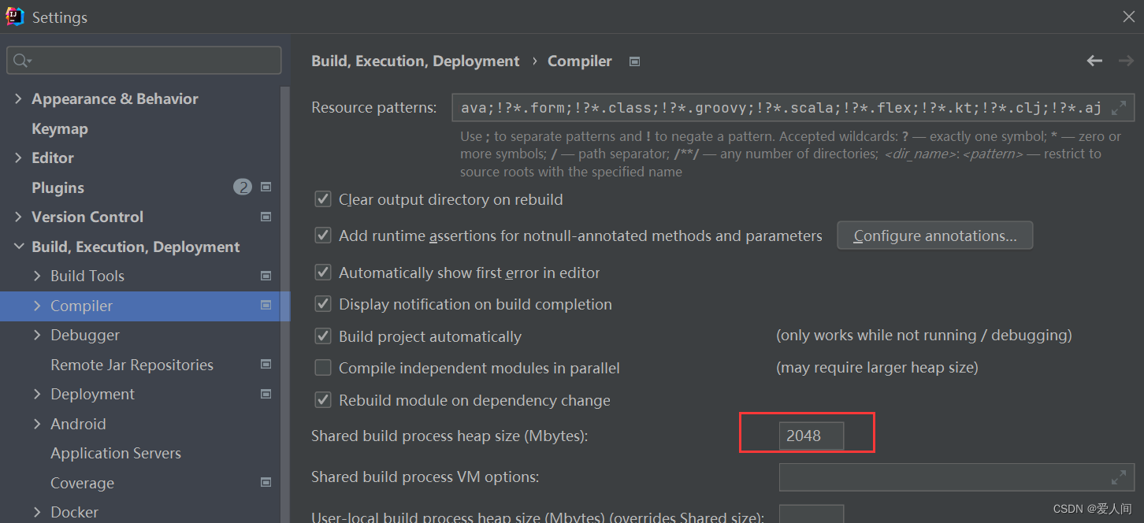Expand the Android node arrow

point(37,424)
